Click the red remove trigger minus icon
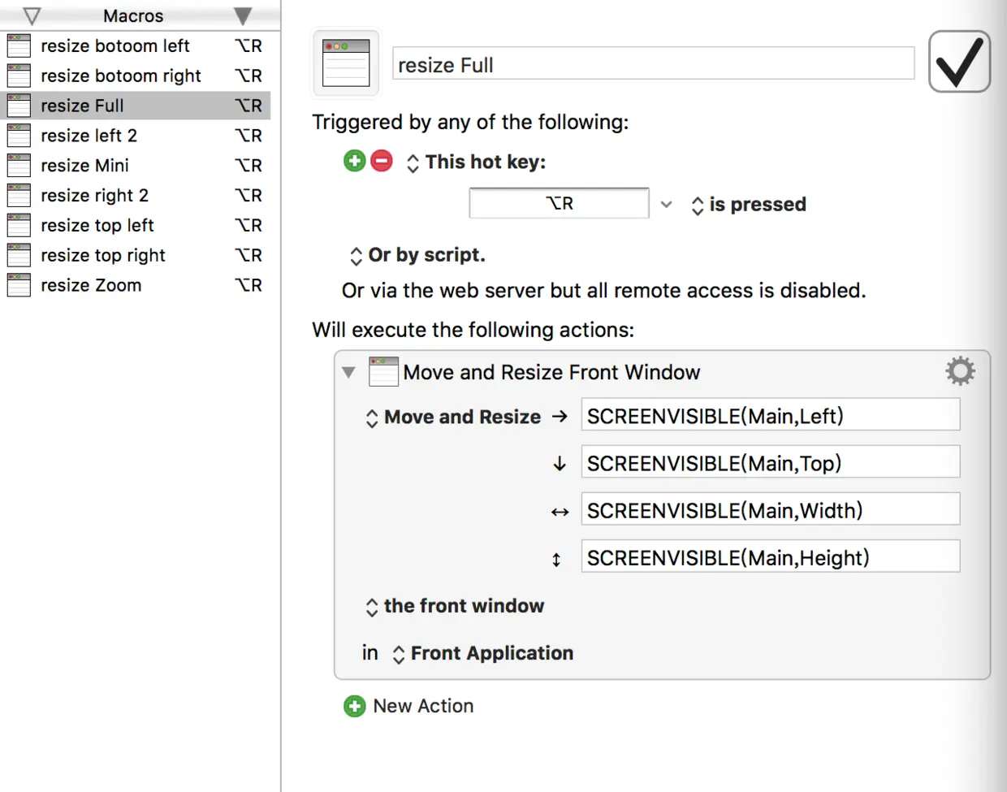This screenshot has height=792, width=1007. (x=382, y=161)
